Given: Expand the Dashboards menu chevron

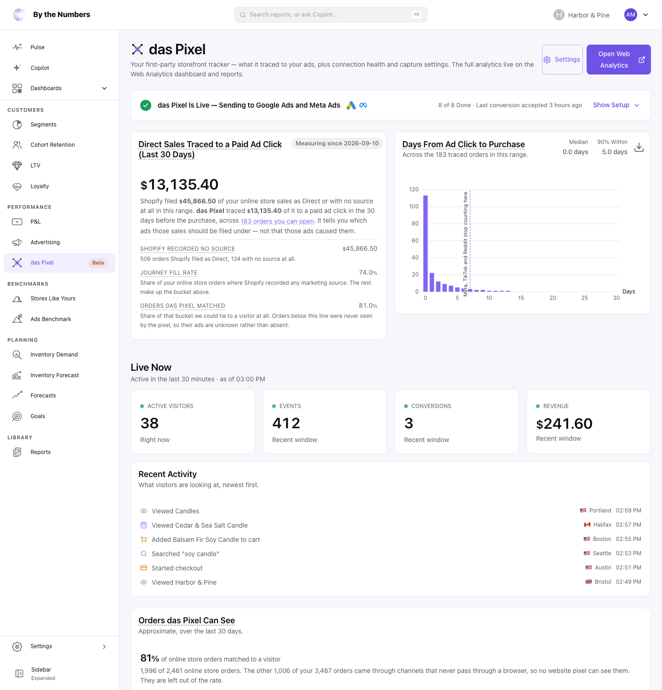Looking at the screenshot, I should point(104,88).
